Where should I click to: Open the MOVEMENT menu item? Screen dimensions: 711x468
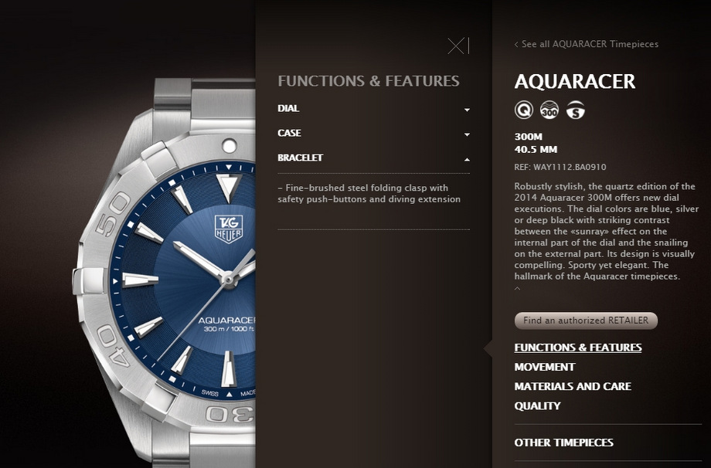545,367
